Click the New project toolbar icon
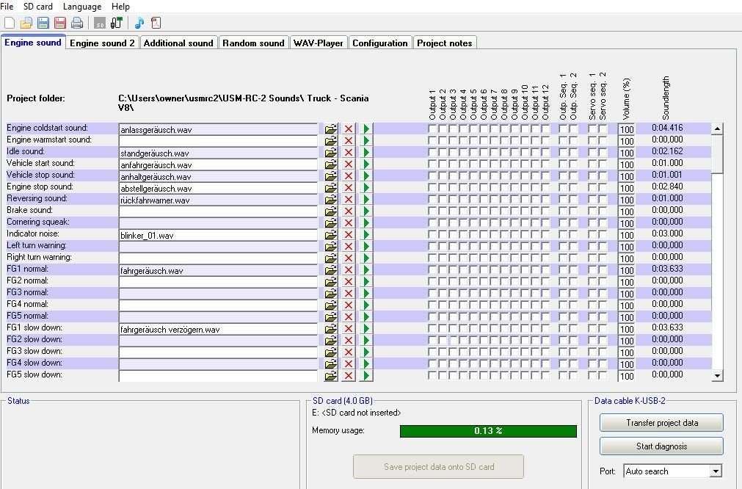 pyautogui.click(x=10, y=23)
